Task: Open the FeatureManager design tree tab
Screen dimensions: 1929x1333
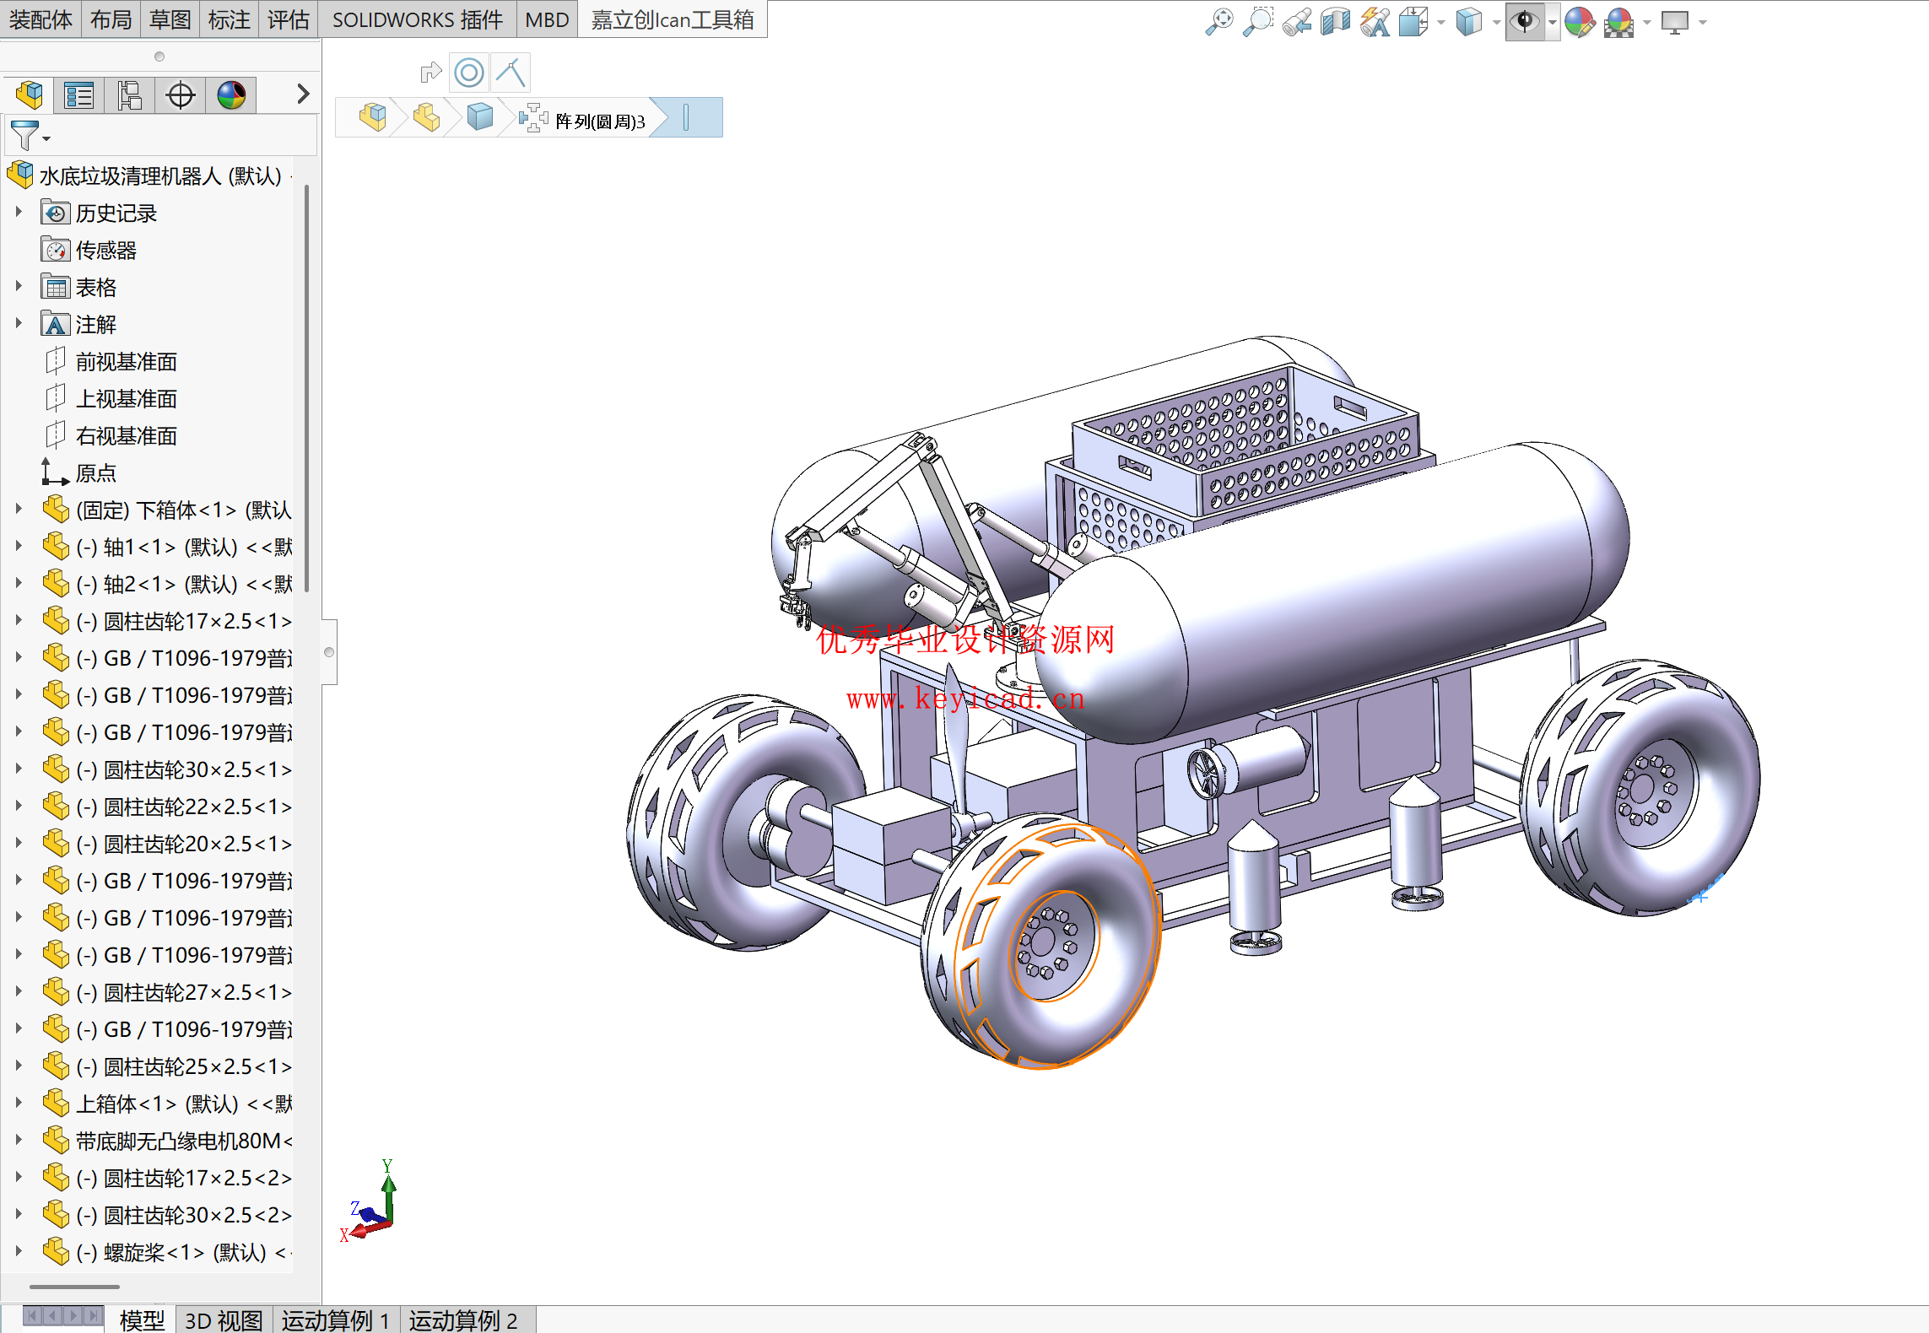Action: pyautogui.click(x=30, y=94)
